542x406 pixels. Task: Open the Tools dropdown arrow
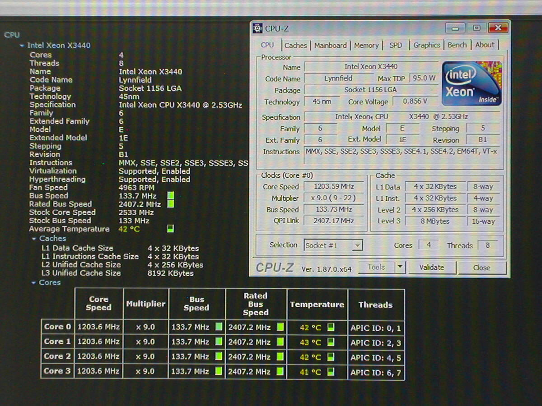[x=400, y=267]
